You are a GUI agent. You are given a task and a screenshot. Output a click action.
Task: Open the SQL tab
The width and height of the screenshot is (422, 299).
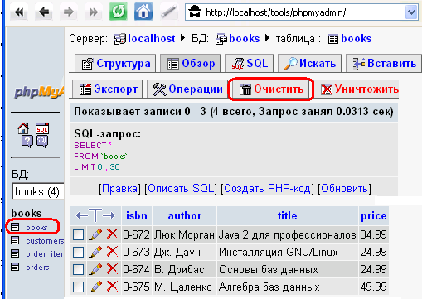[250, 64]
